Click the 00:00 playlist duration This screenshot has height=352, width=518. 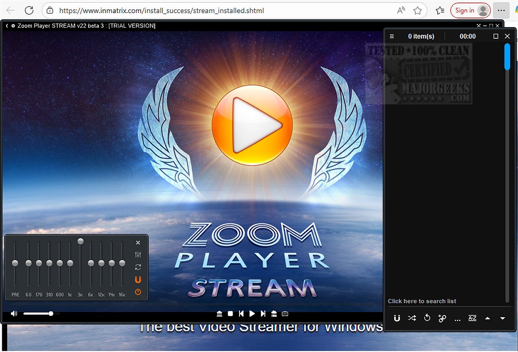point(468,37)
